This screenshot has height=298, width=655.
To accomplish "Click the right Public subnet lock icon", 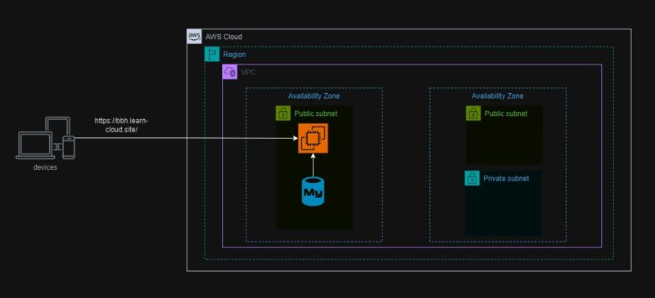I will pyautogui.click(x=473, y=113).
